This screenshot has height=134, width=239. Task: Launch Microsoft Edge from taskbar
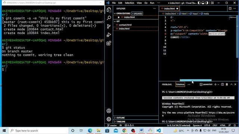[90, 131]
